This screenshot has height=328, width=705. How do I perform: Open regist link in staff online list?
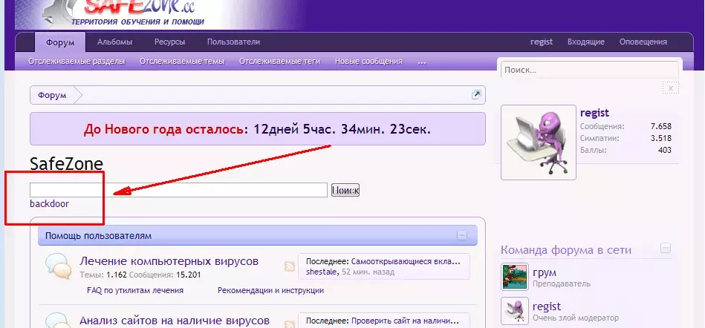click(547, 306)
